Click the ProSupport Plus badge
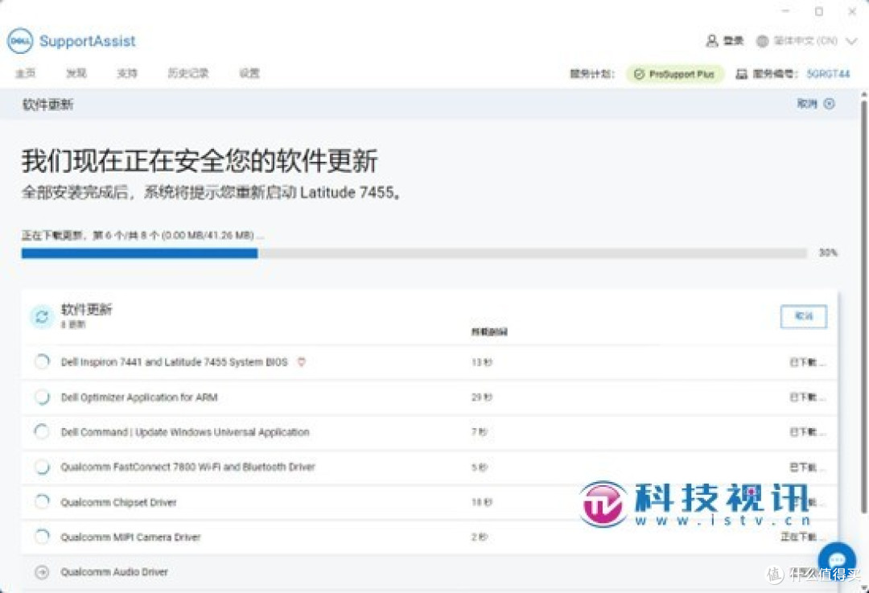The width and height of the screenshot is (869, 593). pos(675,74)
